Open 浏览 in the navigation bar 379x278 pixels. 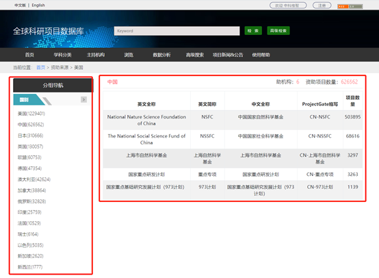[x=129, y=55]
